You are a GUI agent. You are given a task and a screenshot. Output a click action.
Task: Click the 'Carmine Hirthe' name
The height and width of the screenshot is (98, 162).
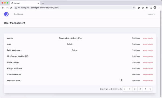pos(14,75)
